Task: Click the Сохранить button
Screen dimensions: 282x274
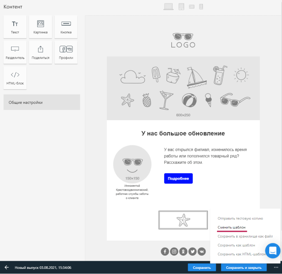Action: pyautogui.click(x=202, y=268)
